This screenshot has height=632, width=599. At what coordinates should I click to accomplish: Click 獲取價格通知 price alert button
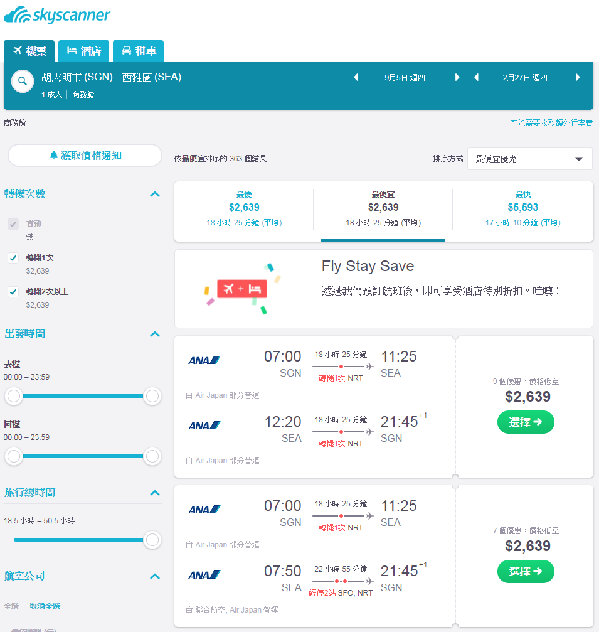(85, 155)
